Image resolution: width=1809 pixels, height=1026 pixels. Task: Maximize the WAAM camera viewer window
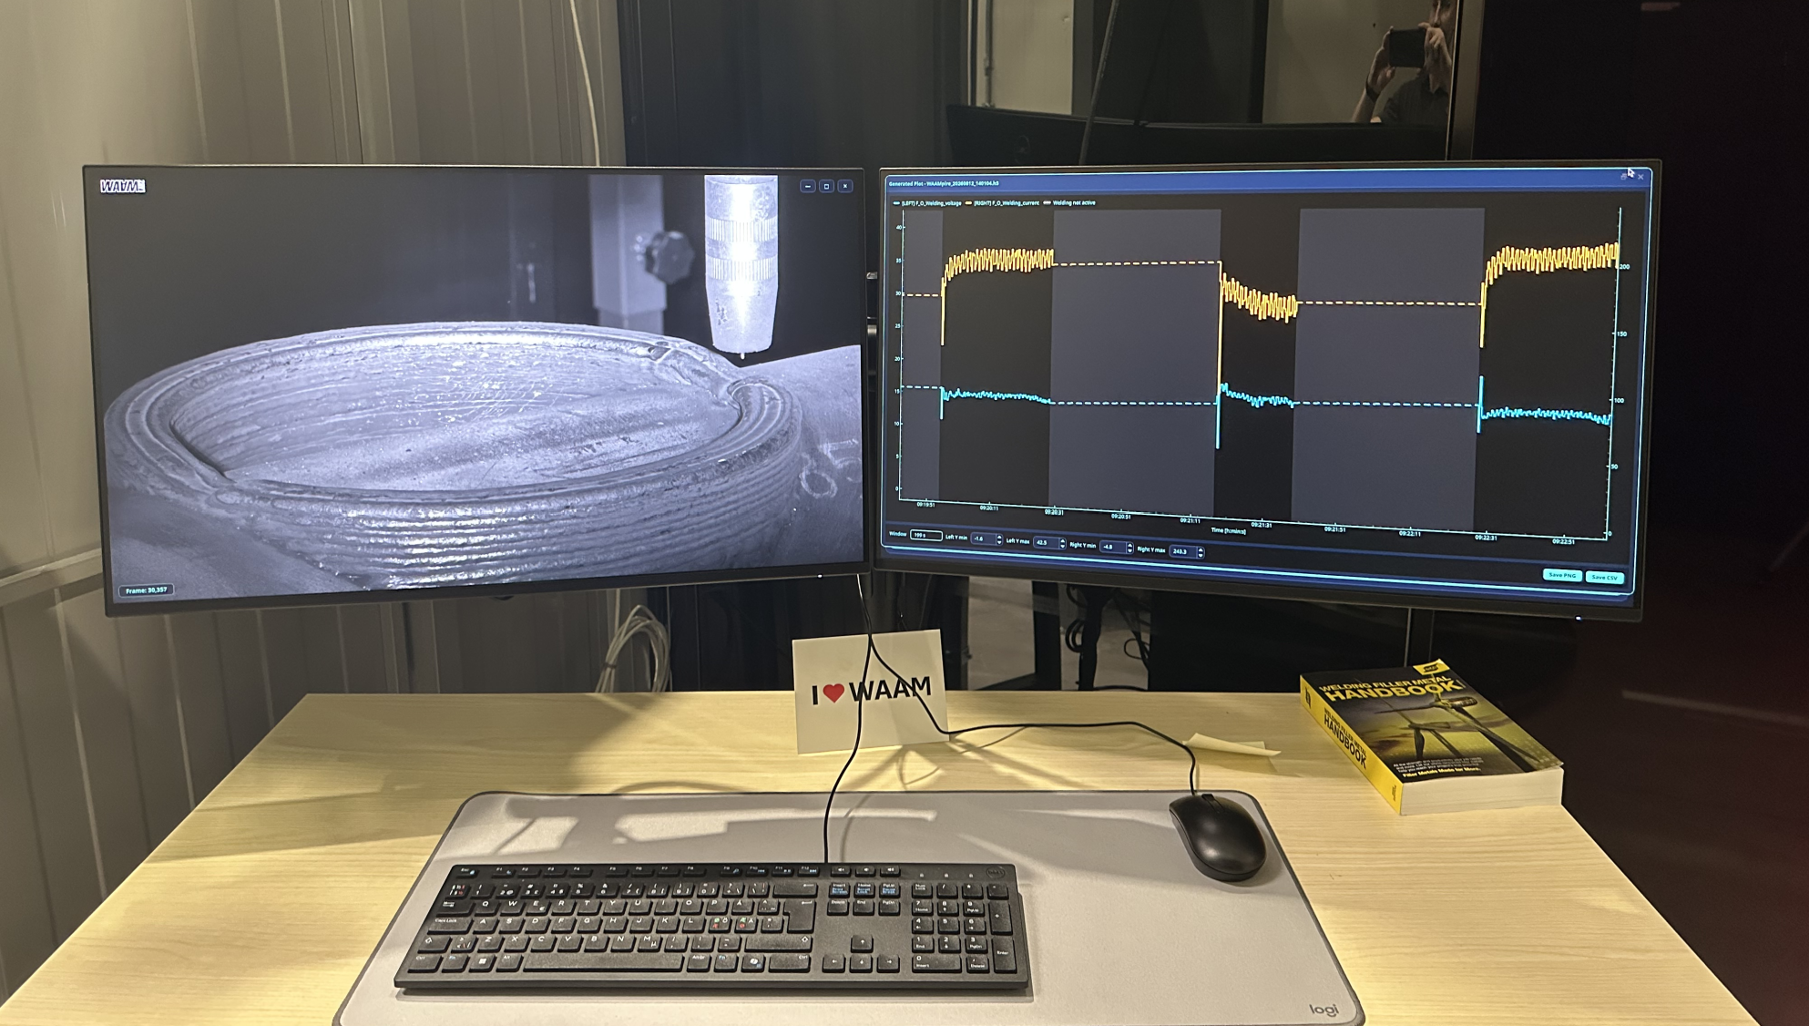tap(826, 186)
